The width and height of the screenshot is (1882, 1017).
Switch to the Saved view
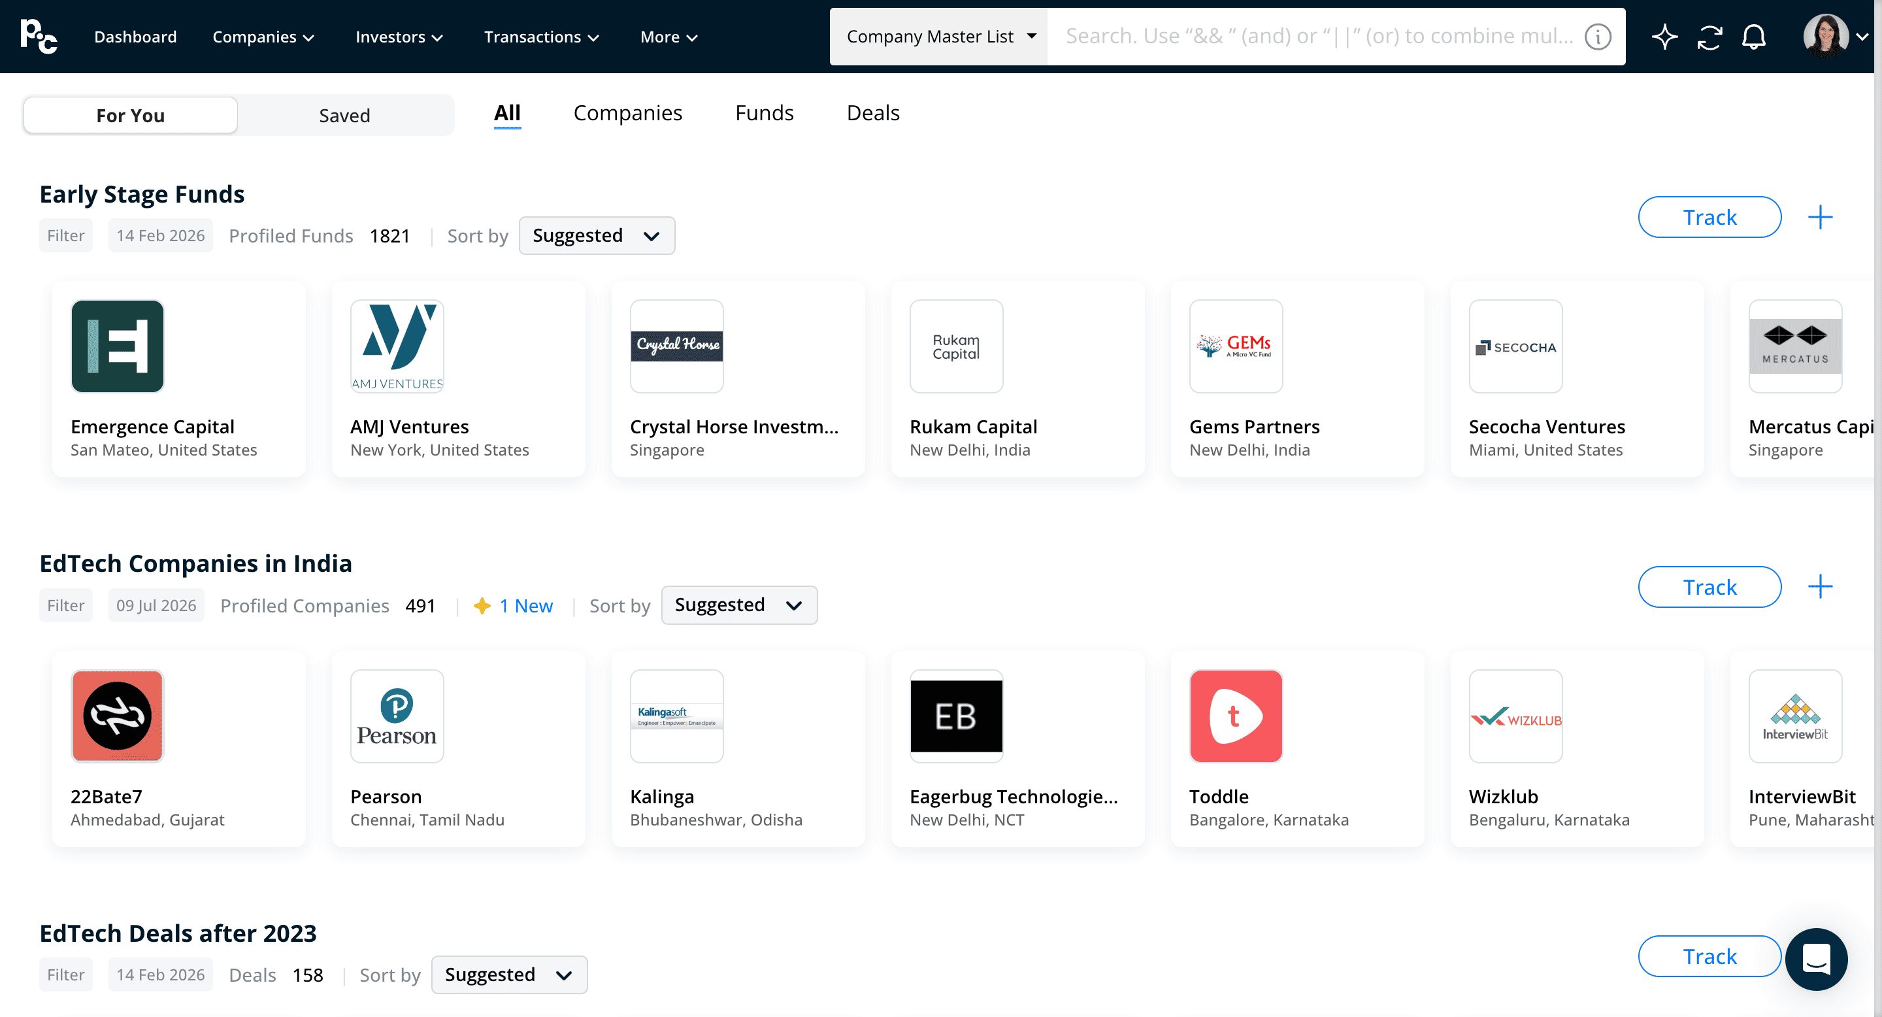[x=345, y=114]
